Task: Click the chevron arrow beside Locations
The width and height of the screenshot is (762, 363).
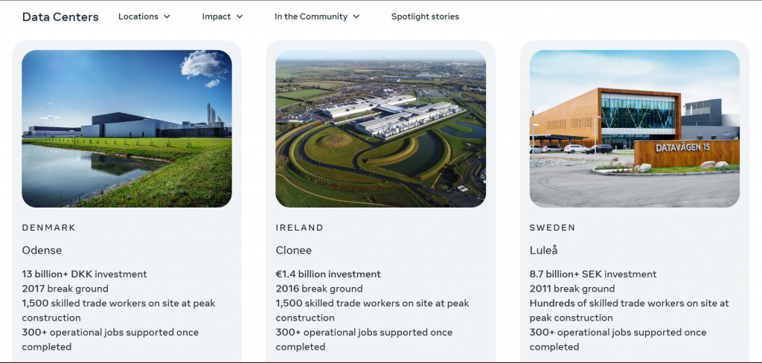Action: [167, 16]
